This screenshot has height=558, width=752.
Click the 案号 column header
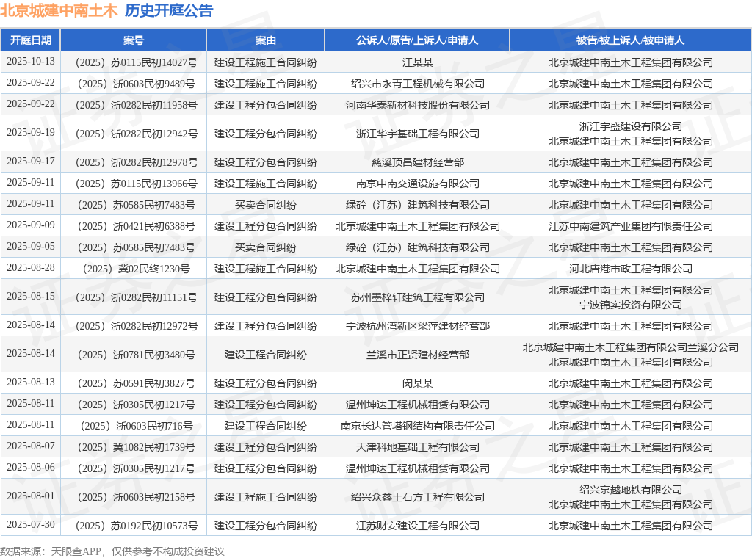click(x=134, y=40)
